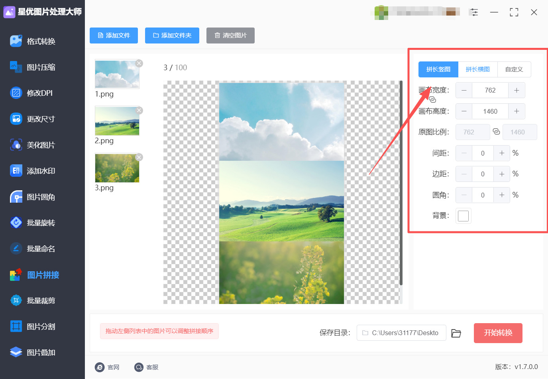Decrease the 圆角 corner radius value
The image size is (548, 379).
[464, 195]
